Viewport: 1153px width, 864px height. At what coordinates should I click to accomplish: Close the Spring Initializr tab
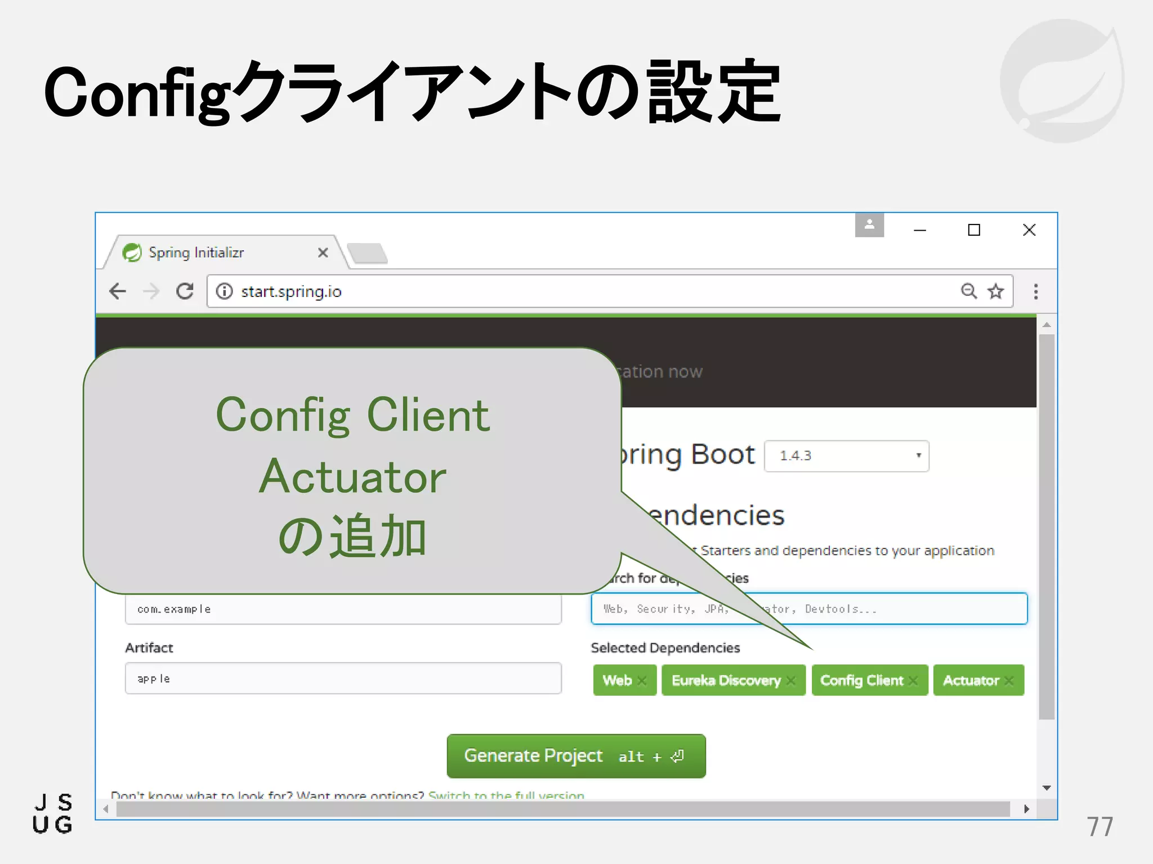(323, 253)
